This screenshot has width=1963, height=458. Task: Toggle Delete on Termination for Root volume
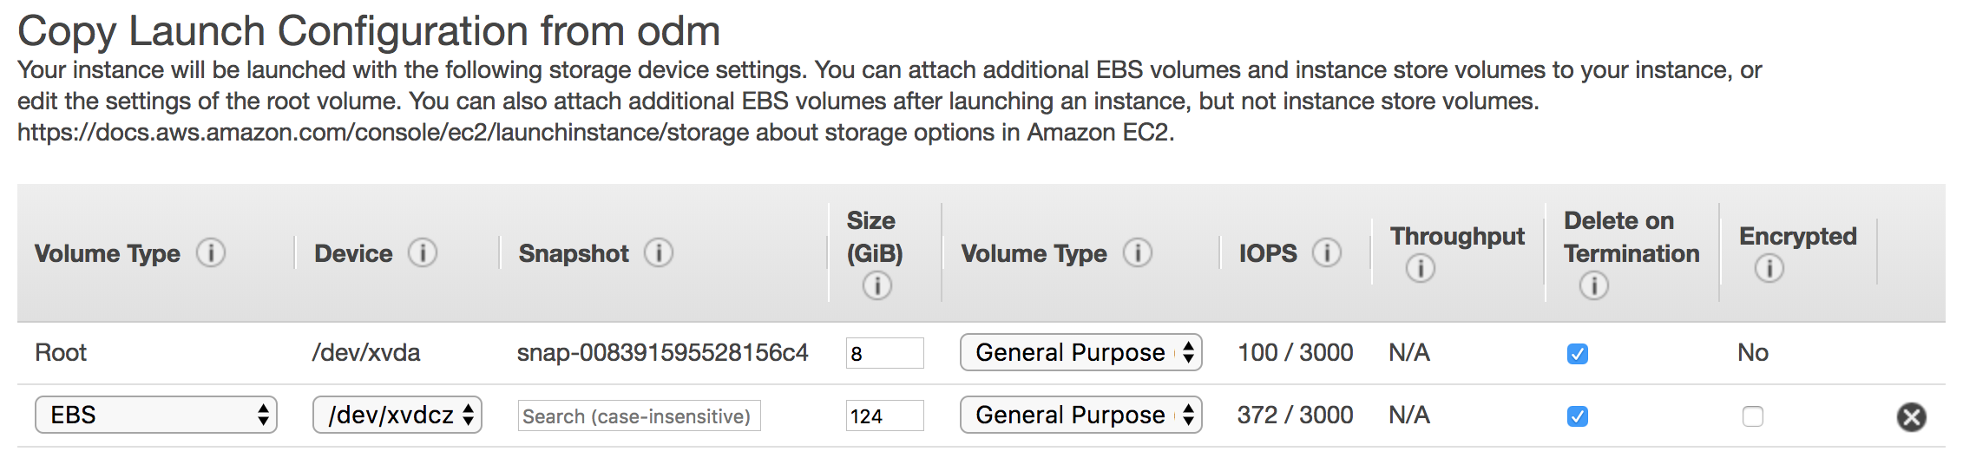pyautogui.click(x=1578, y=354)
